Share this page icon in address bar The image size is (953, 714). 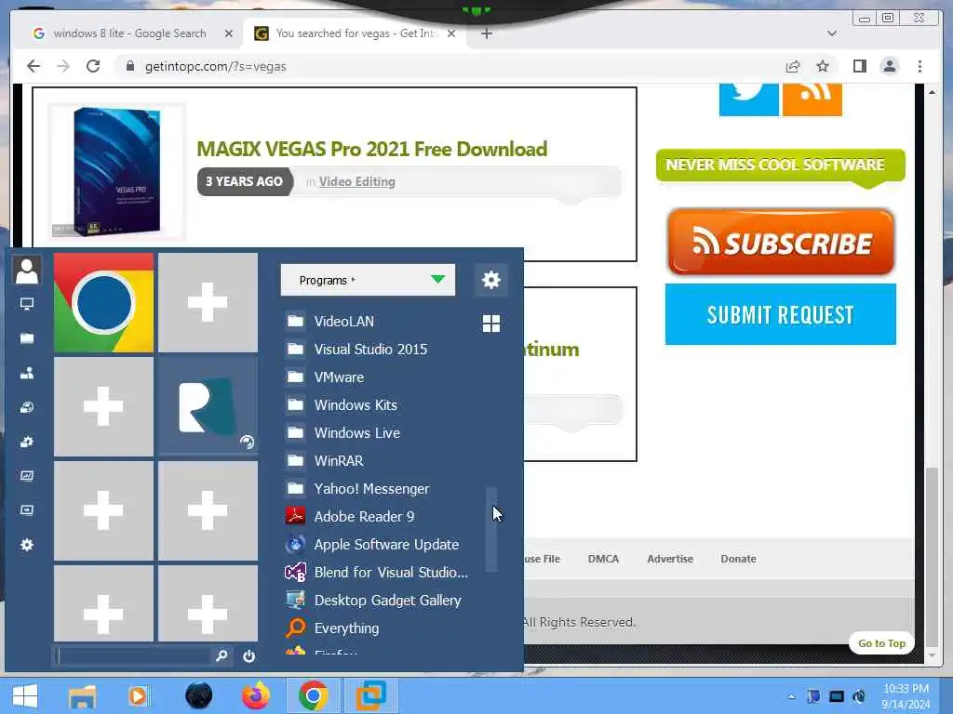[793, 66]
